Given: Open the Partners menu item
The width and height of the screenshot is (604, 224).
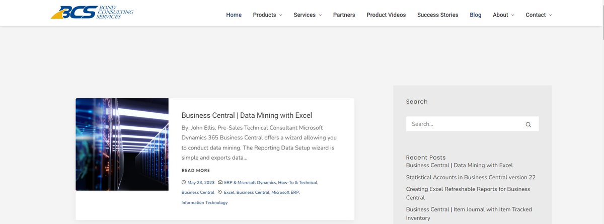Looking at the screenshot, I should tap(344, 15).
